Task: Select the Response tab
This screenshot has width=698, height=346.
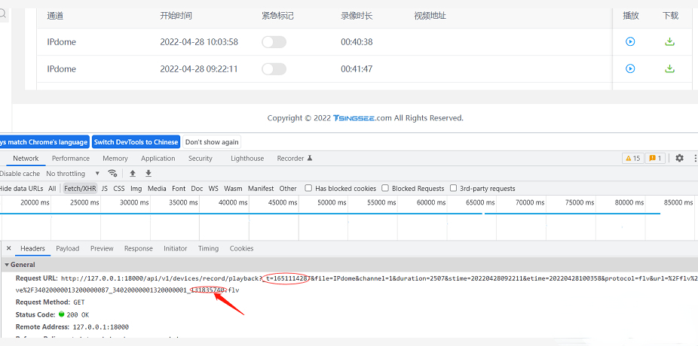Action: pos(139,249)
